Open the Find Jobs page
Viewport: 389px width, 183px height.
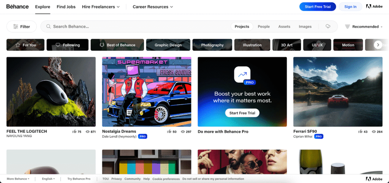[66, 7]
